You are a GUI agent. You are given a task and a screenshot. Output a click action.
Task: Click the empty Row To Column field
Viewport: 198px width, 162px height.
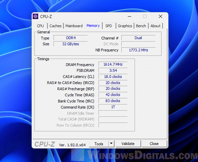click(x=113, y=125)
